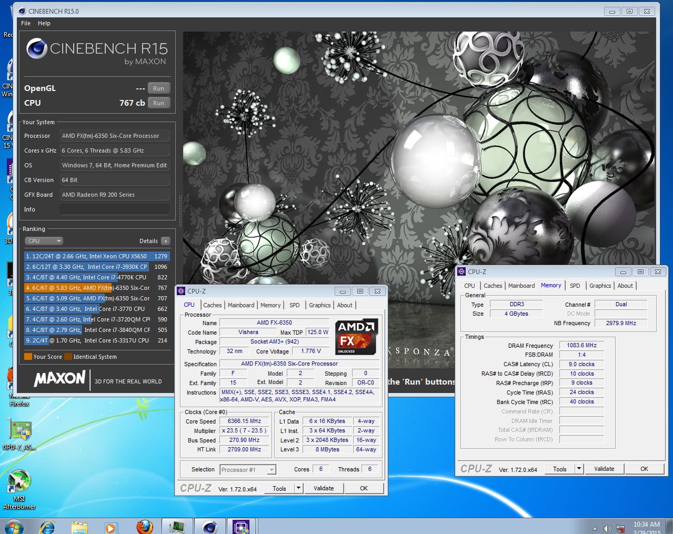Click OK in the CPU-Z Memory window
The width and height of the screenshot is (673, 534).
(644, 469)
